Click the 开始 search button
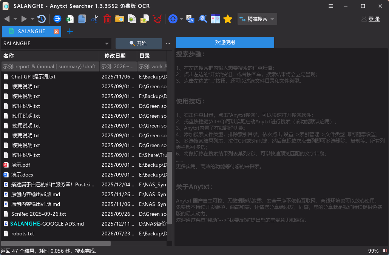Viewport: 389px width, 255px height. tap(139, 43)
